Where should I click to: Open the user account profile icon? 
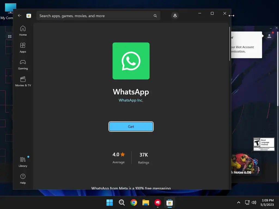(x=175, y=16)
